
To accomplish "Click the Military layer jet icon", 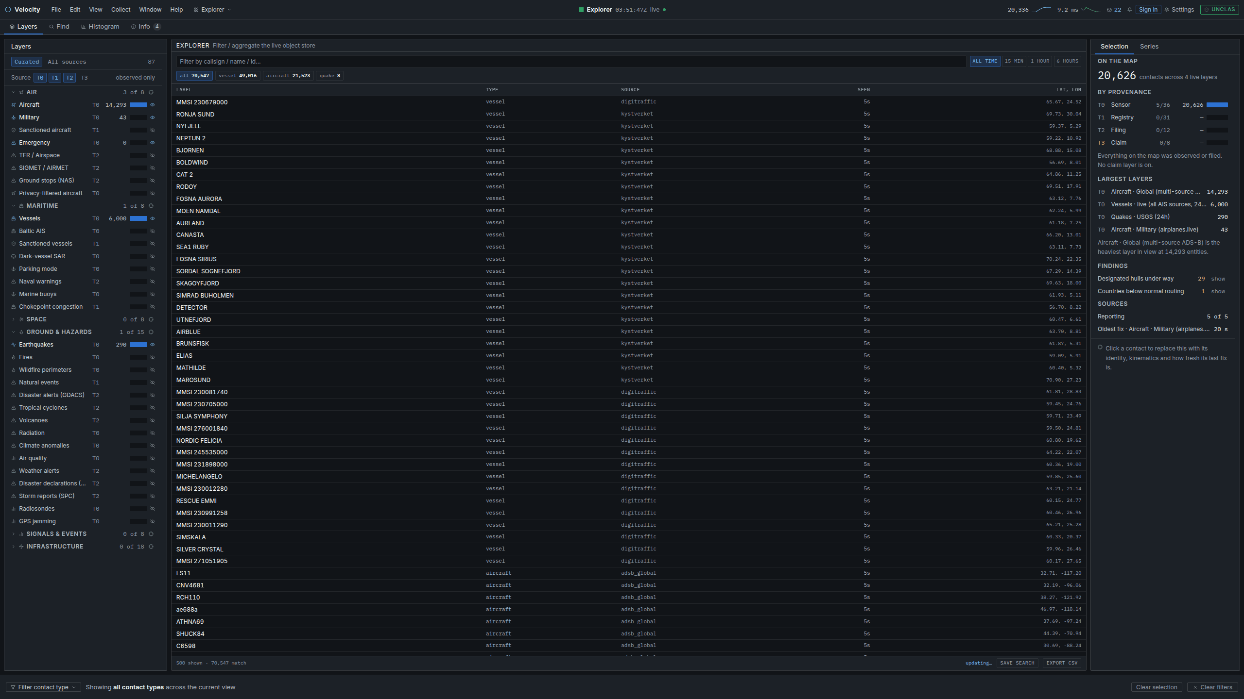I will (x=14, y=117).
